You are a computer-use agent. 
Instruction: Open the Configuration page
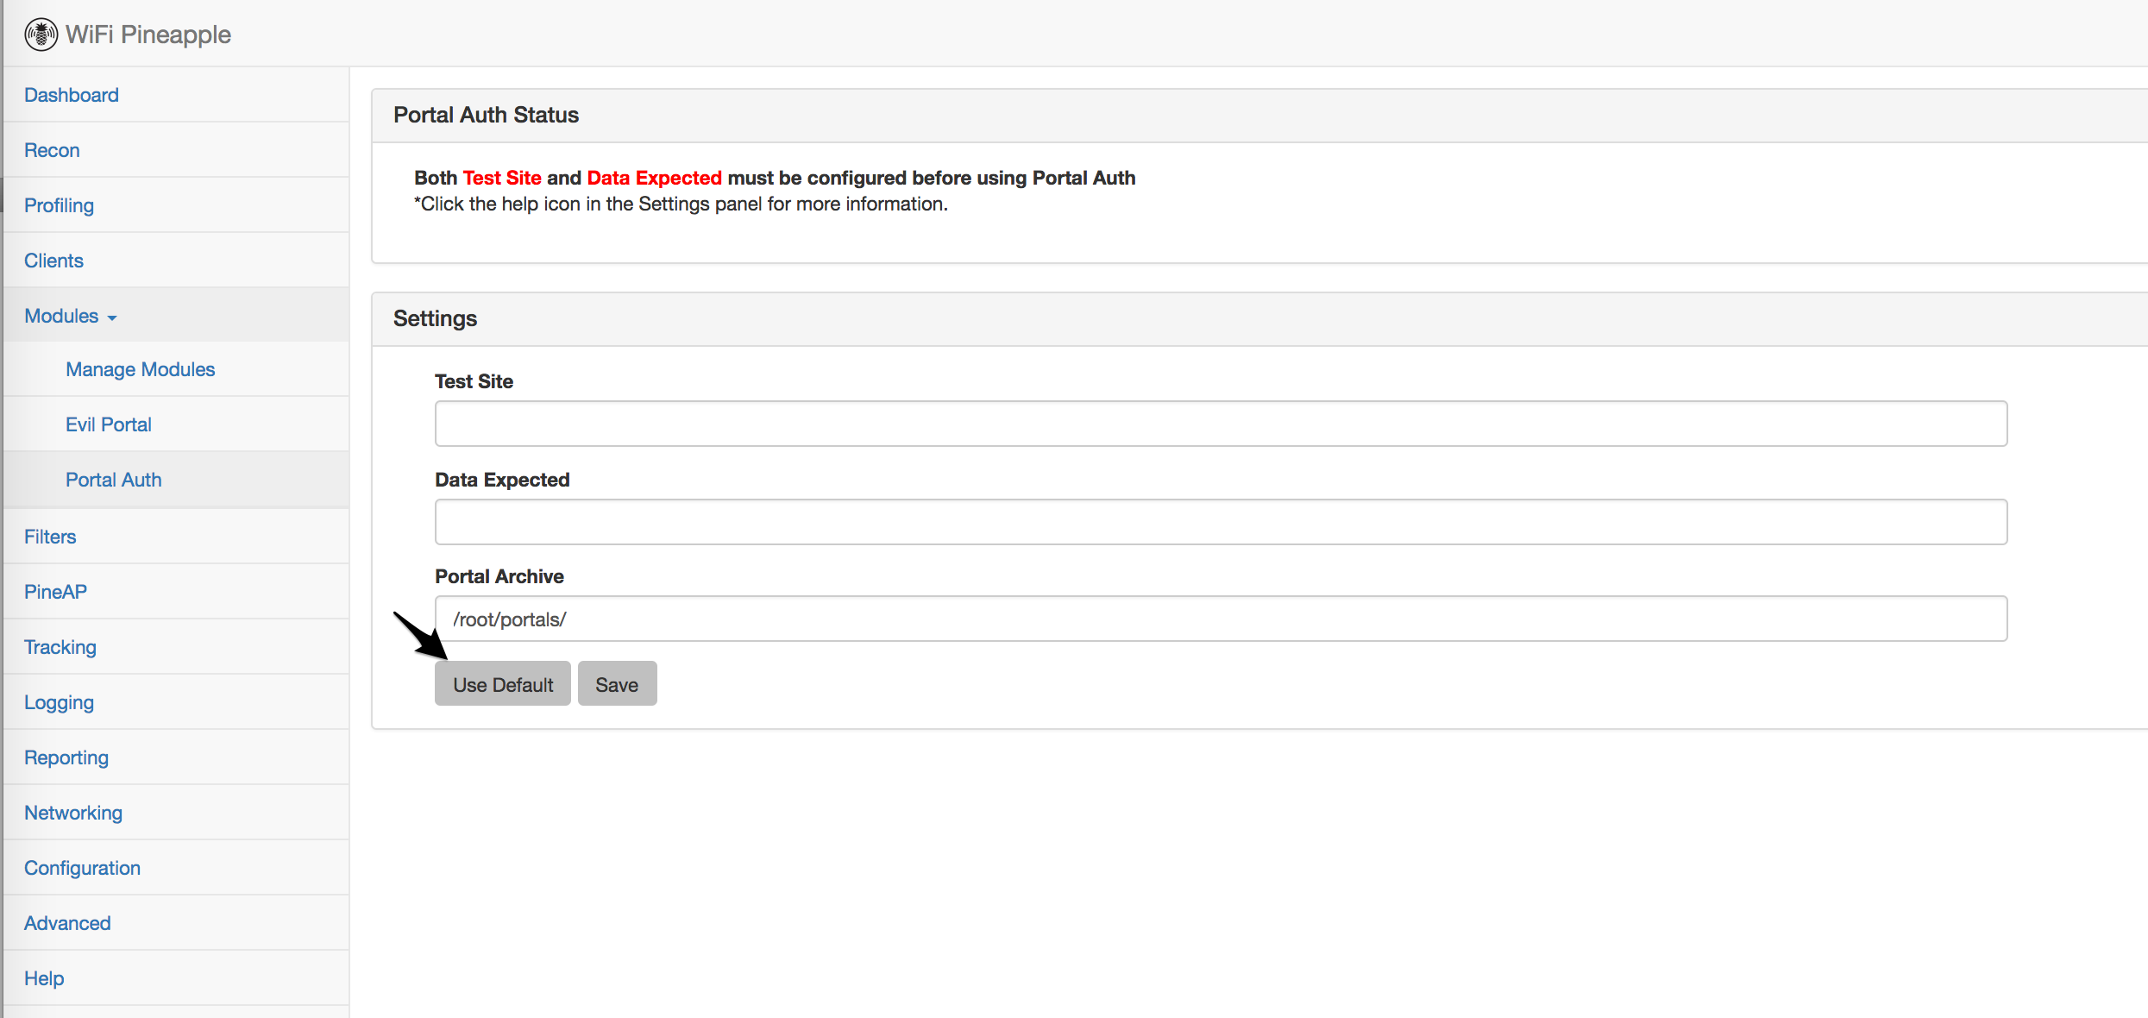(82, 868)
